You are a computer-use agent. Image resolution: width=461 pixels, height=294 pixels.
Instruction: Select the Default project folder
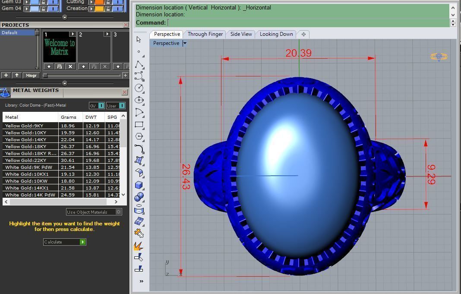tap(17, 33)
